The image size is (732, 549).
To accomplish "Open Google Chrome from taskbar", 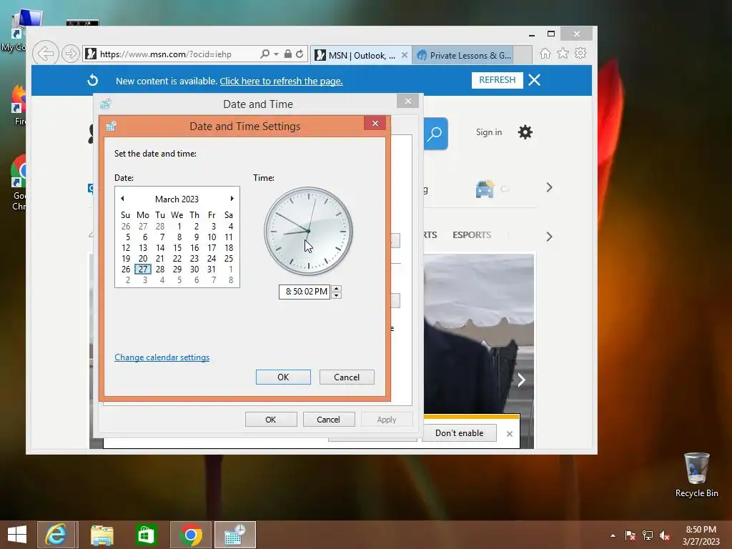I will coord(190,535).
